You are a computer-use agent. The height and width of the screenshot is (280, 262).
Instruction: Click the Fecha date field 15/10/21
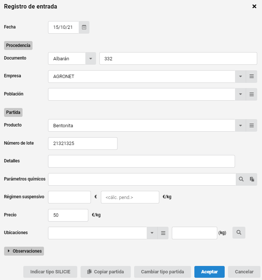64,27
